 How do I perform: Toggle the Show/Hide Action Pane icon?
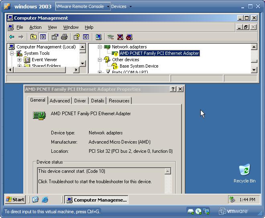(x=86, y=37)
